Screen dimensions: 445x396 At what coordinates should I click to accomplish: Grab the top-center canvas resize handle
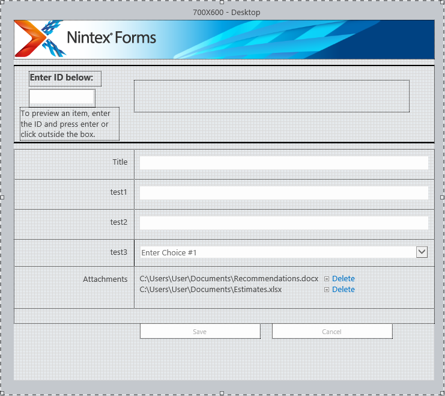pos(222,2)
